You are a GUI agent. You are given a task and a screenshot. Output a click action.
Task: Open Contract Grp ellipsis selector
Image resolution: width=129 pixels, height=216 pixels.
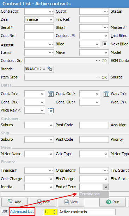tap(98, 61)
